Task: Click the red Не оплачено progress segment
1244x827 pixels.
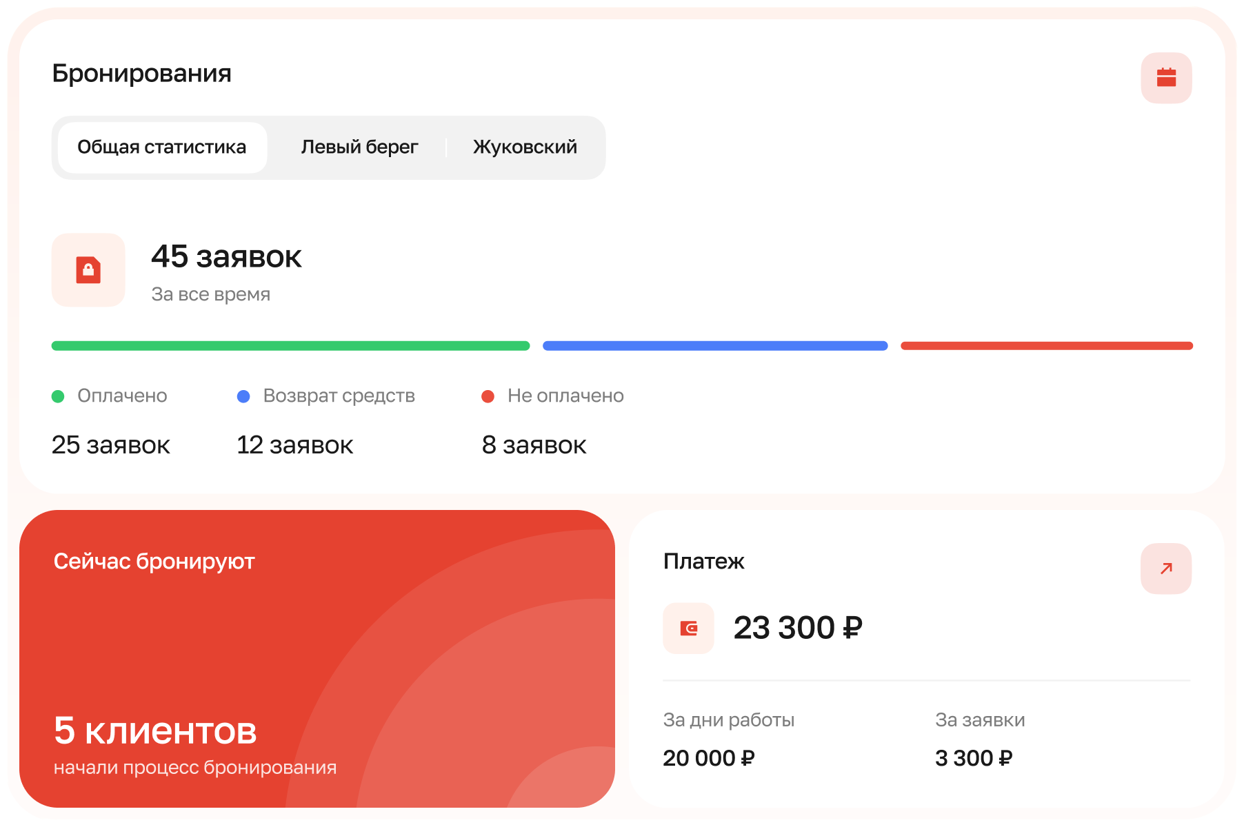Action: [x=1047, y=346]
